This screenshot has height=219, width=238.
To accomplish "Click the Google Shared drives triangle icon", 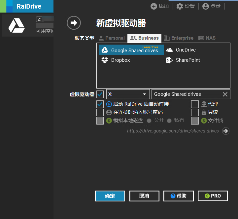I will coord(105,50).
